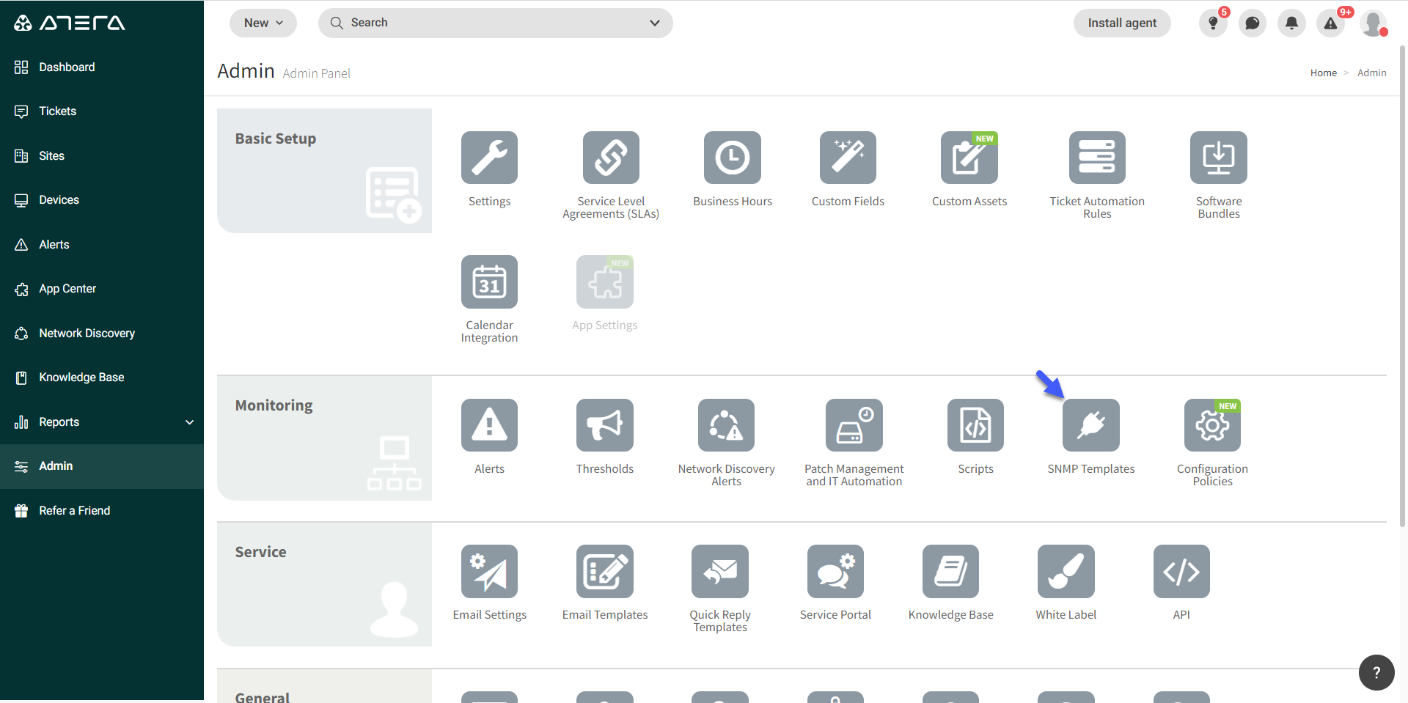Open the notifications bell icon
Screen dimensions: 1408x703
[1291, 23]
